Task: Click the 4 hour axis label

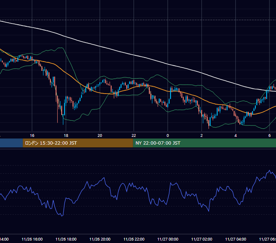Action: pos(235,136)
